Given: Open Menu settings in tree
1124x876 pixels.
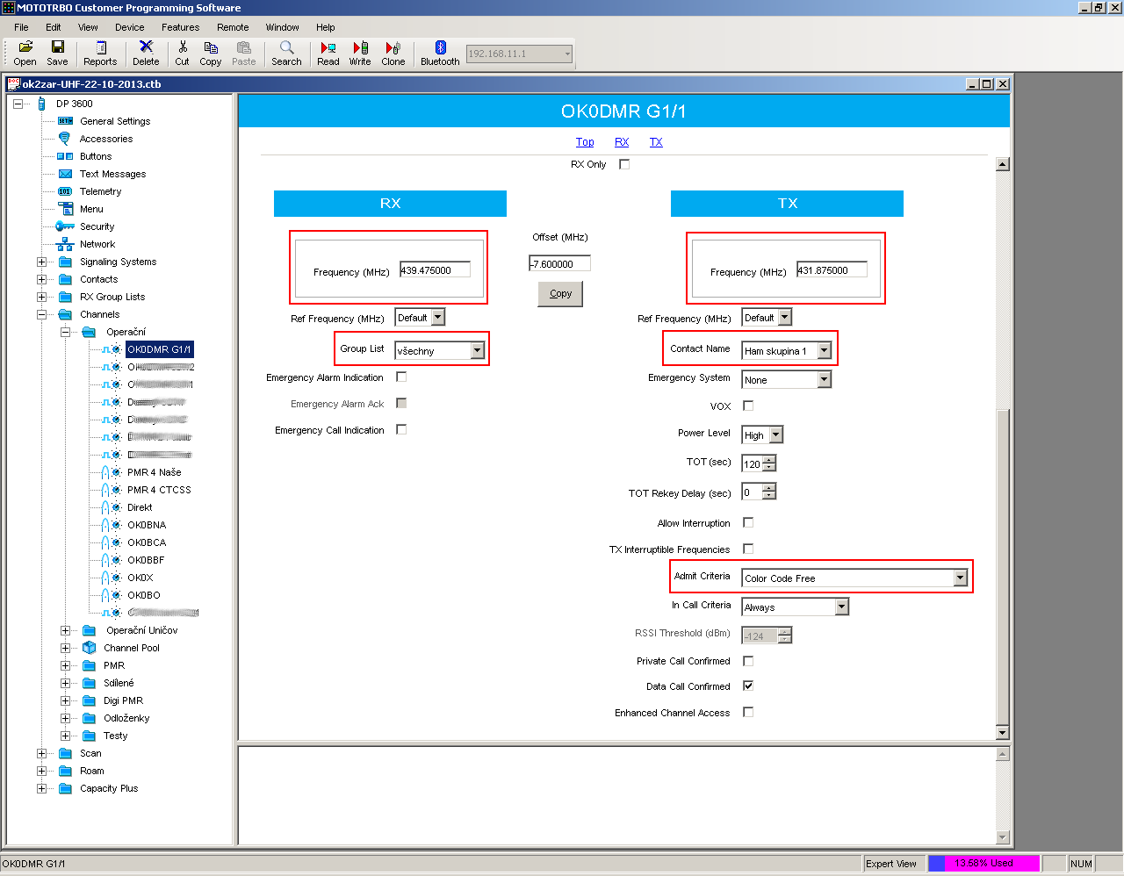Looking at the screenshot, I should pos(91,209).
